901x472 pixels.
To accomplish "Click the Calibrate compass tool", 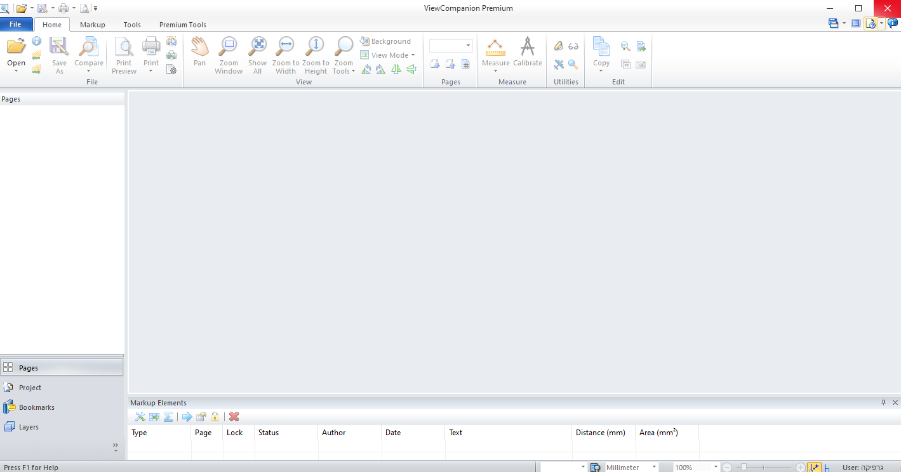I will (x=528, y=52).
